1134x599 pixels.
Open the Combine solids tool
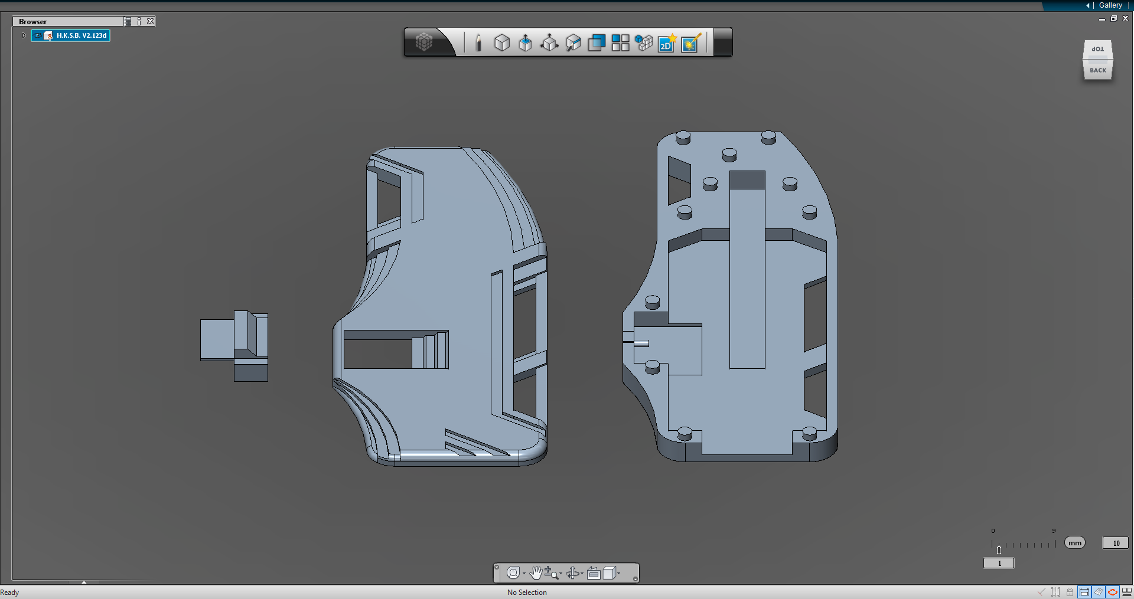pyautogui.click(x=597, y=42)
